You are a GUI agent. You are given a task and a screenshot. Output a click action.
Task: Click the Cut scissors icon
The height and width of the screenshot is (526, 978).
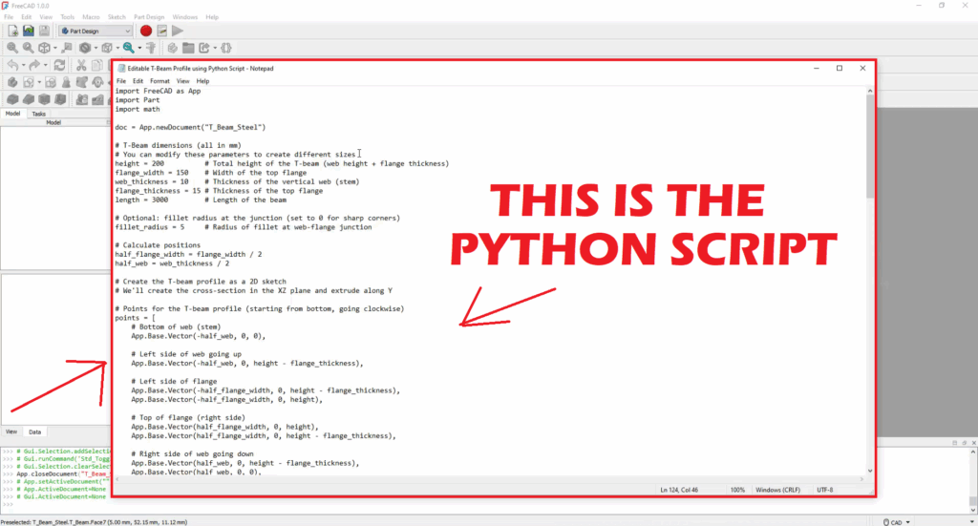point(82,66)
